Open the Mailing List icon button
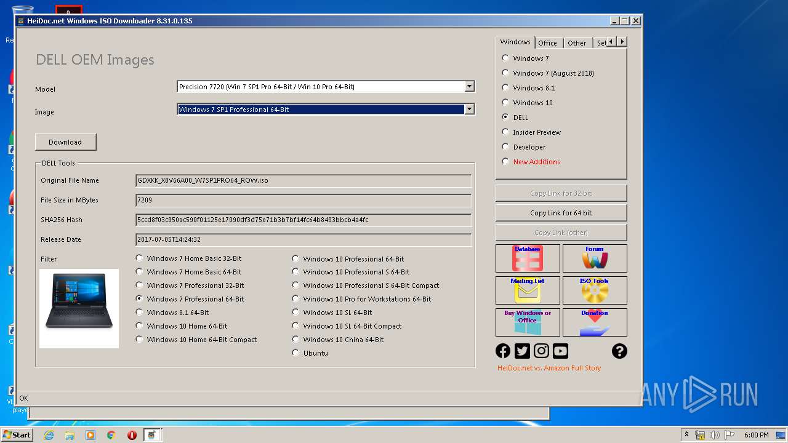The image size is (788, 443). tap(528, 290)
